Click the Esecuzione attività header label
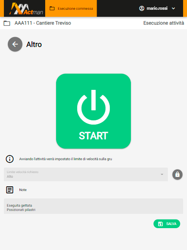This screenshot has width=187, height=250. pyautogui.click(x=164, y=23)
